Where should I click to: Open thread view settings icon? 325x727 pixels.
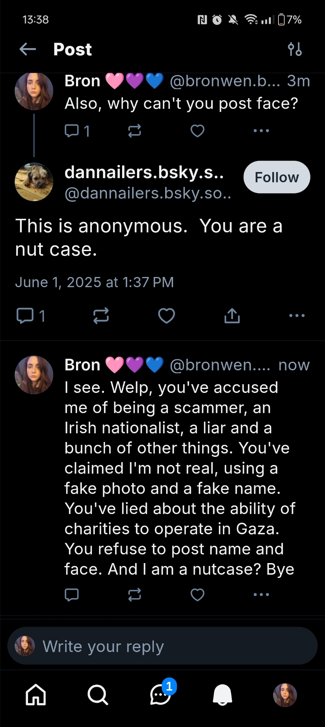coord(294,49)
